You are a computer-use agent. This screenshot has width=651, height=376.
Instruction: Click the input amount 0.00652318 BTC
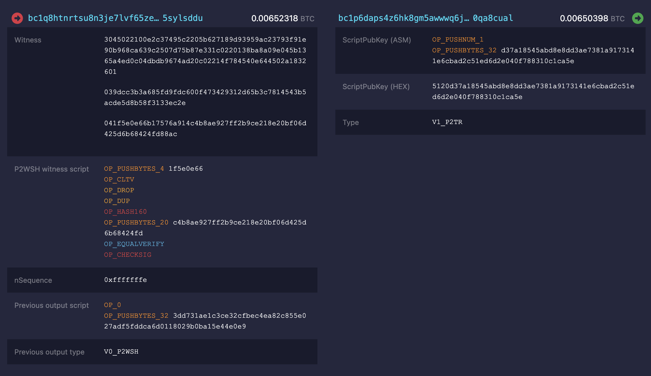pyautogui.click(x=274, y=18)
